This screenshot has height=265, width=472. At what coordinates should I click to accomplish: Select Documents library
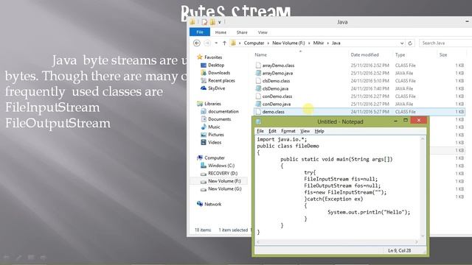coord(220,119)
